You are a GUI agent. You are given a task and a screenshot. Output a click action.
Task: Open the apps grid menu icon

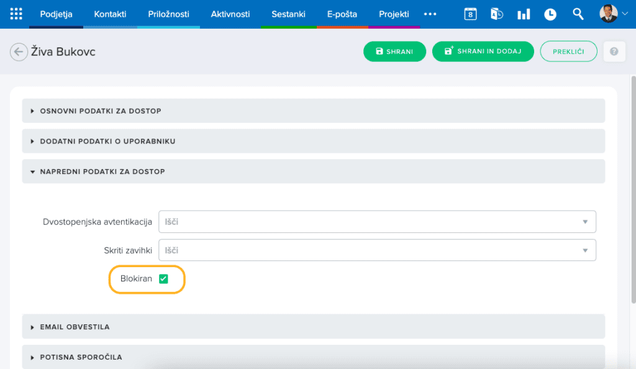point(16,14)
